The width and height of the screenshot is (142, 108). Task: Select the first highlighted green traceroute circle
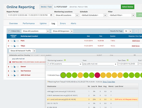click(63, 75)
